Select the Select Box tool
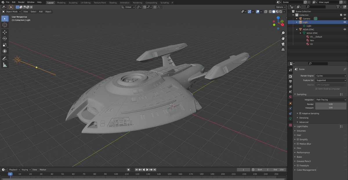 5,19
